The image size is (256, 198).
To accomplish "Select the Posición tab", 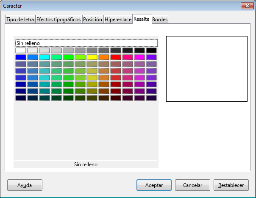I will click(x=92, y=20).
